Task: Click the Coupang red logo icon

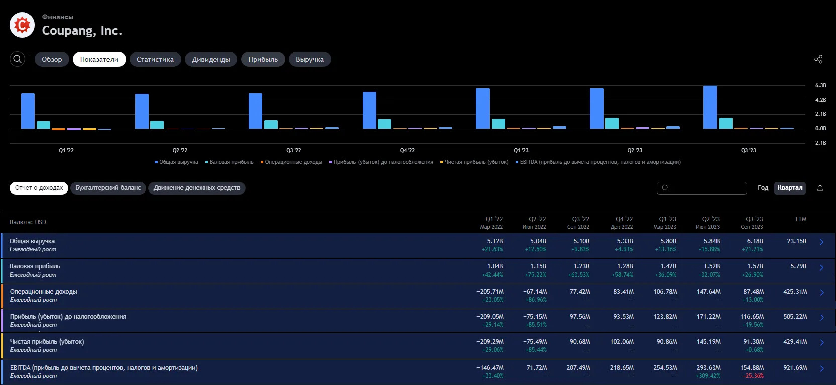Action: pos(22,25)
